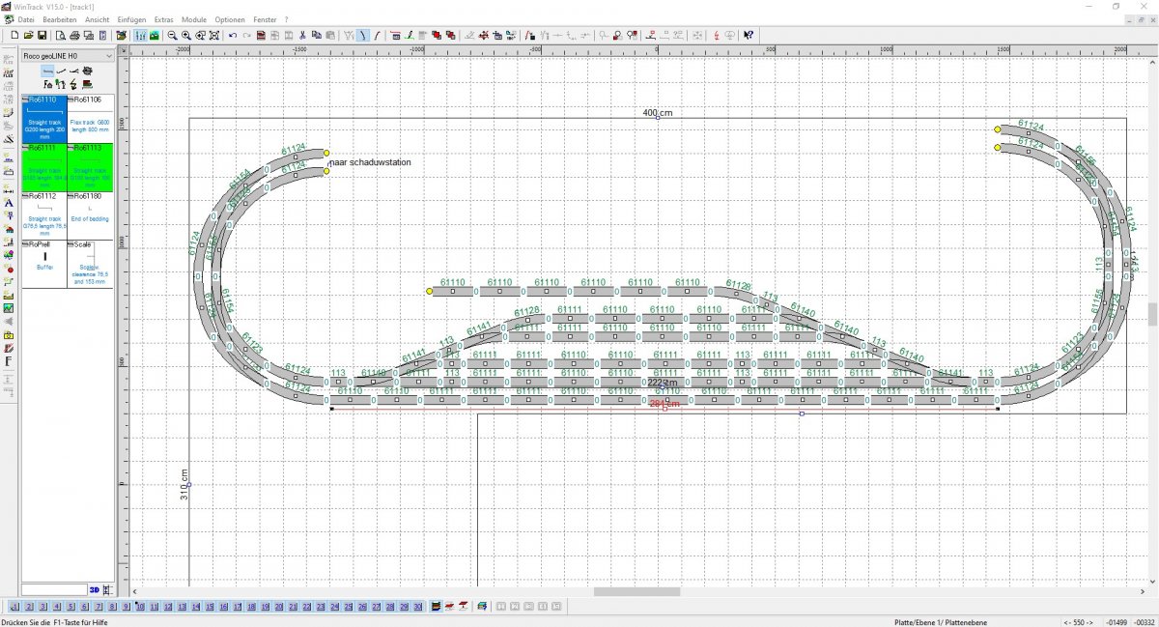Click the horizontal scrollbar thumb under the canvas
The image size is (1159, 627).
pos(636,592)
